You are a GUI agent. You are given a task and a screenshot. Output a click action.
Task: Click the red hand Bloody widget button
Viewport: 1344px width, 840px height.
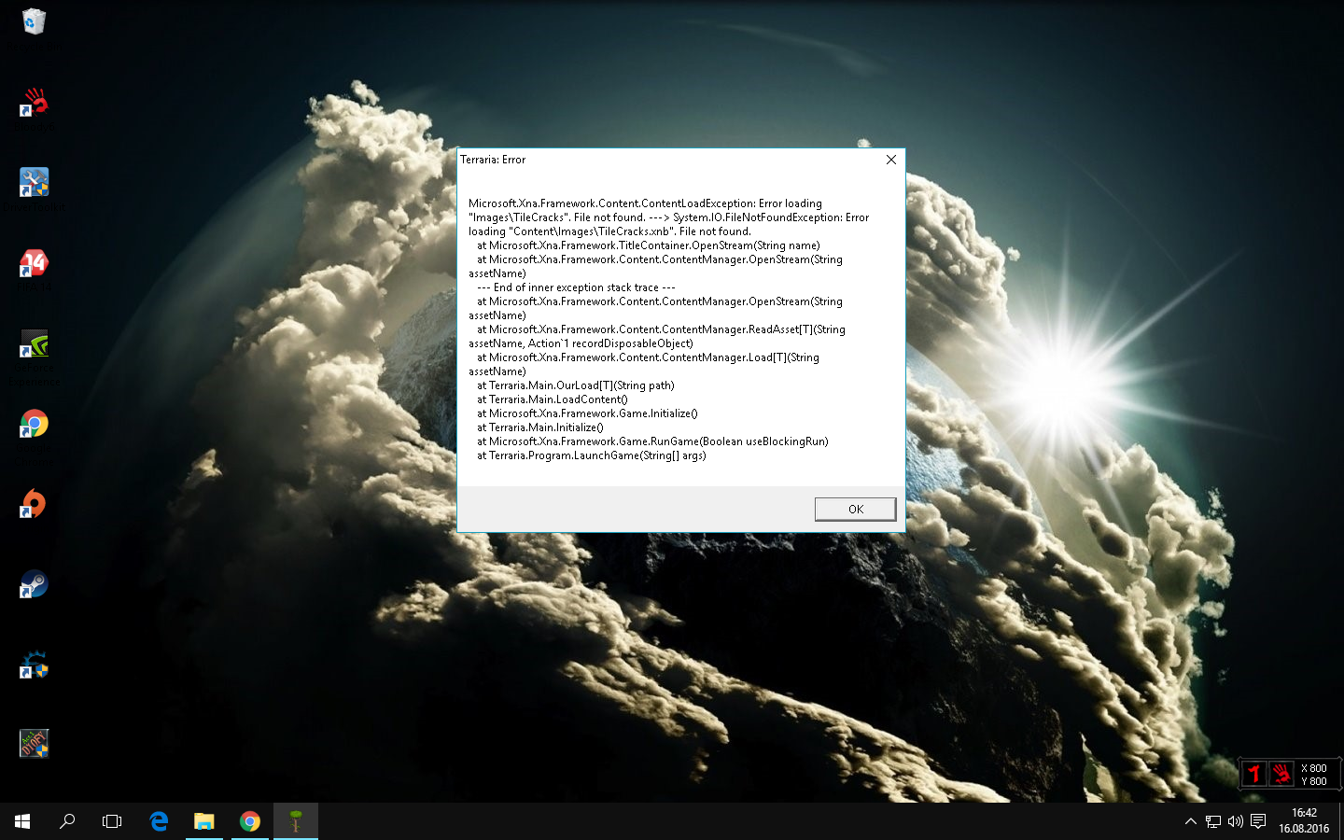point(1281,774)
